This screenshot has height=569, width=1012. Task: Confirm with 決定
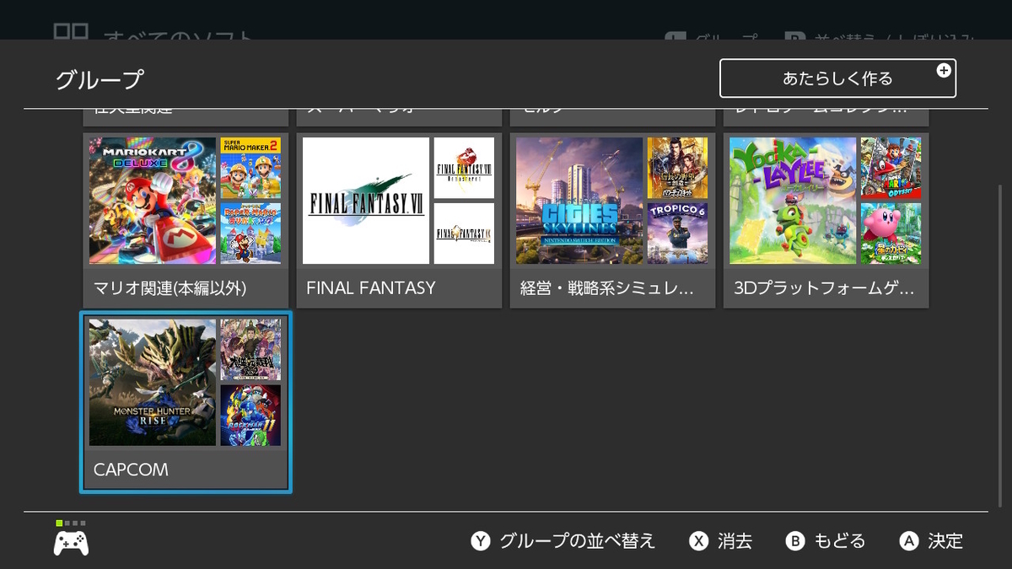tap(945, 541)
